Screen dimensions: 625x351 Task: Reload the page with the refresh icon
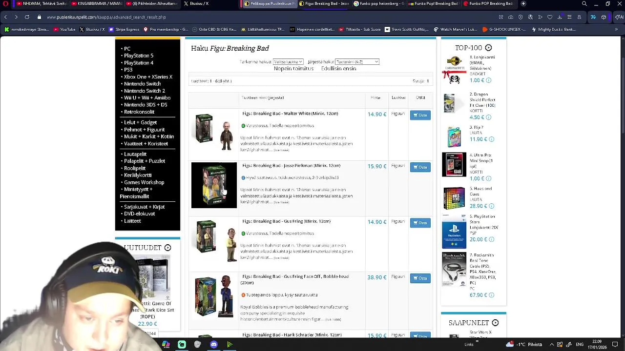click(x=27, y=17)
